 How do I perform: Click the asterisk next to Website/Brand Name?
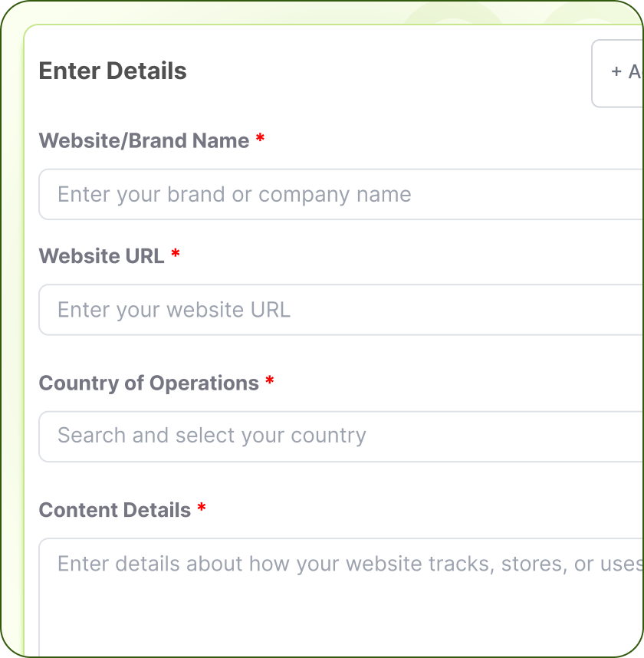(260, 141)
